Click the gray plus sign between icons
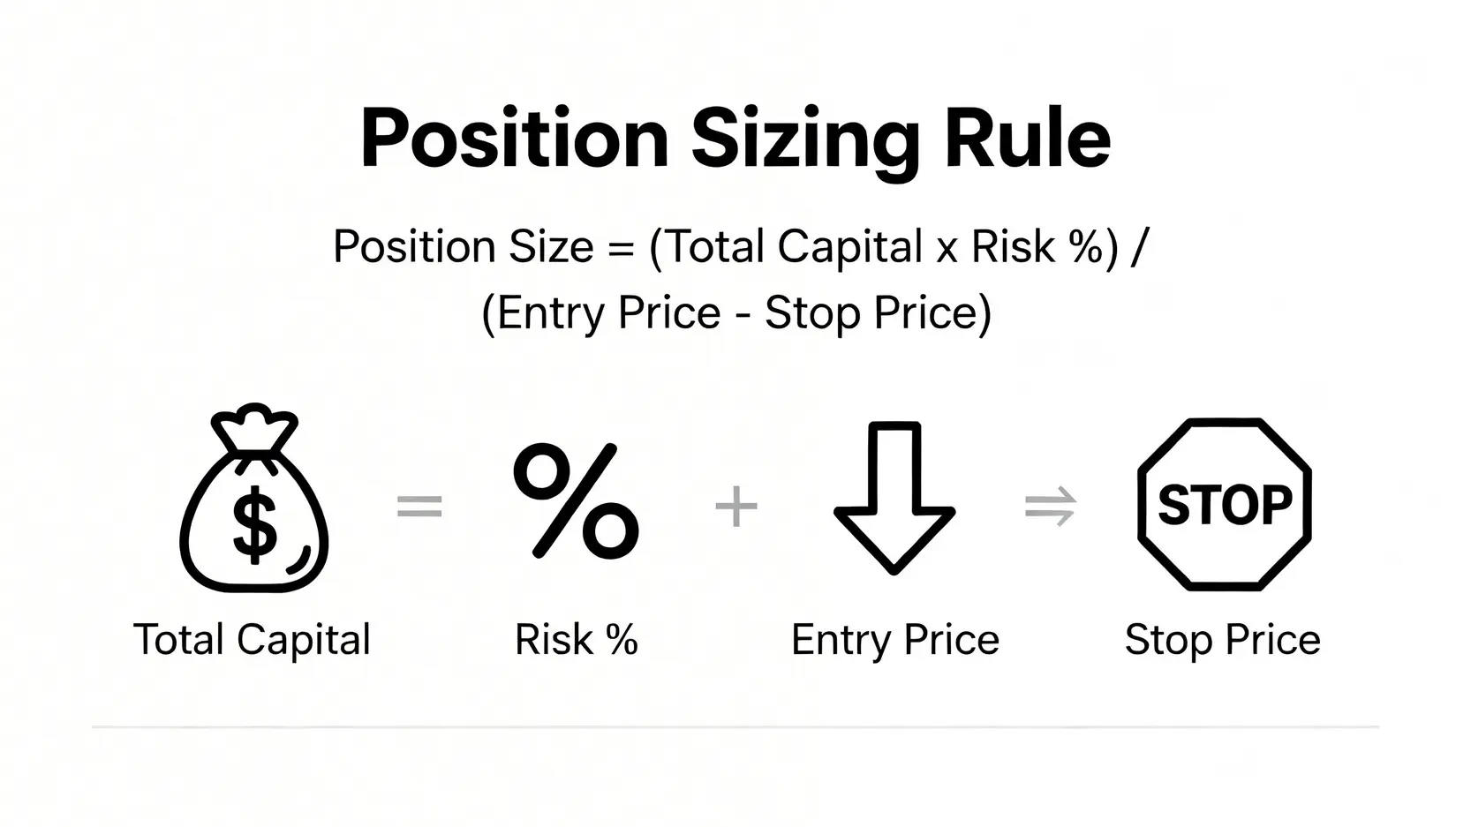1471x827 pixels. coord(735,507)
